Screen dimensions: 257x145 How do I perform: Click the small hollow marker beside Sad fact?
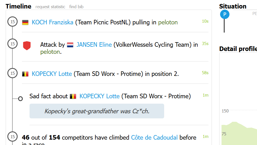tap(20, 99)
